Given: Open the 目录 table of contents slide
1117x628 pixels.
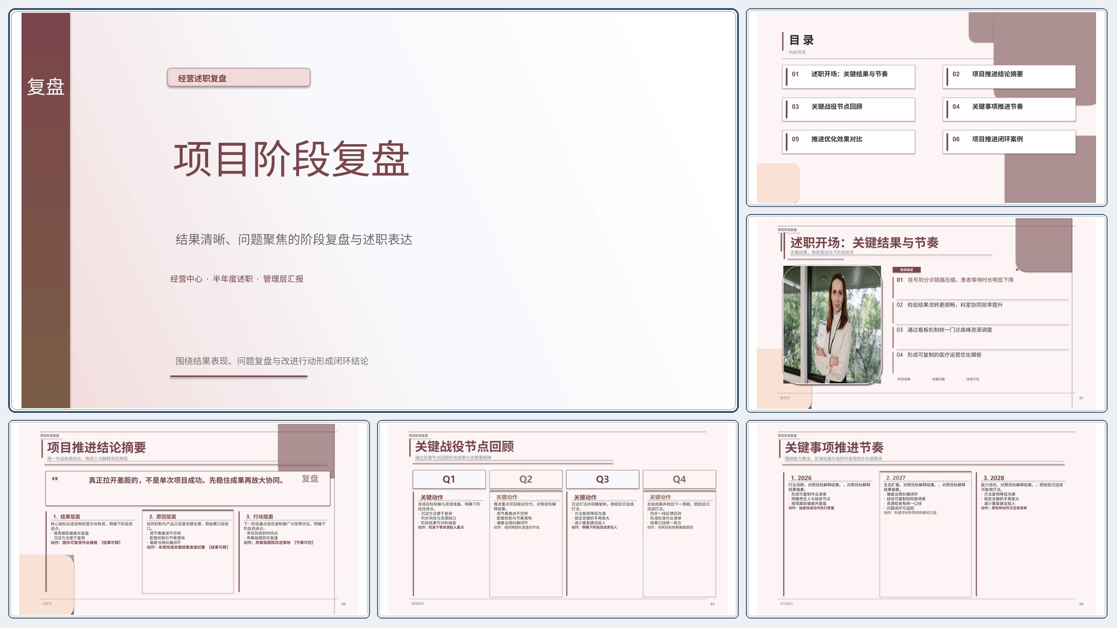Looking at the screenshot, I should 926,108.
